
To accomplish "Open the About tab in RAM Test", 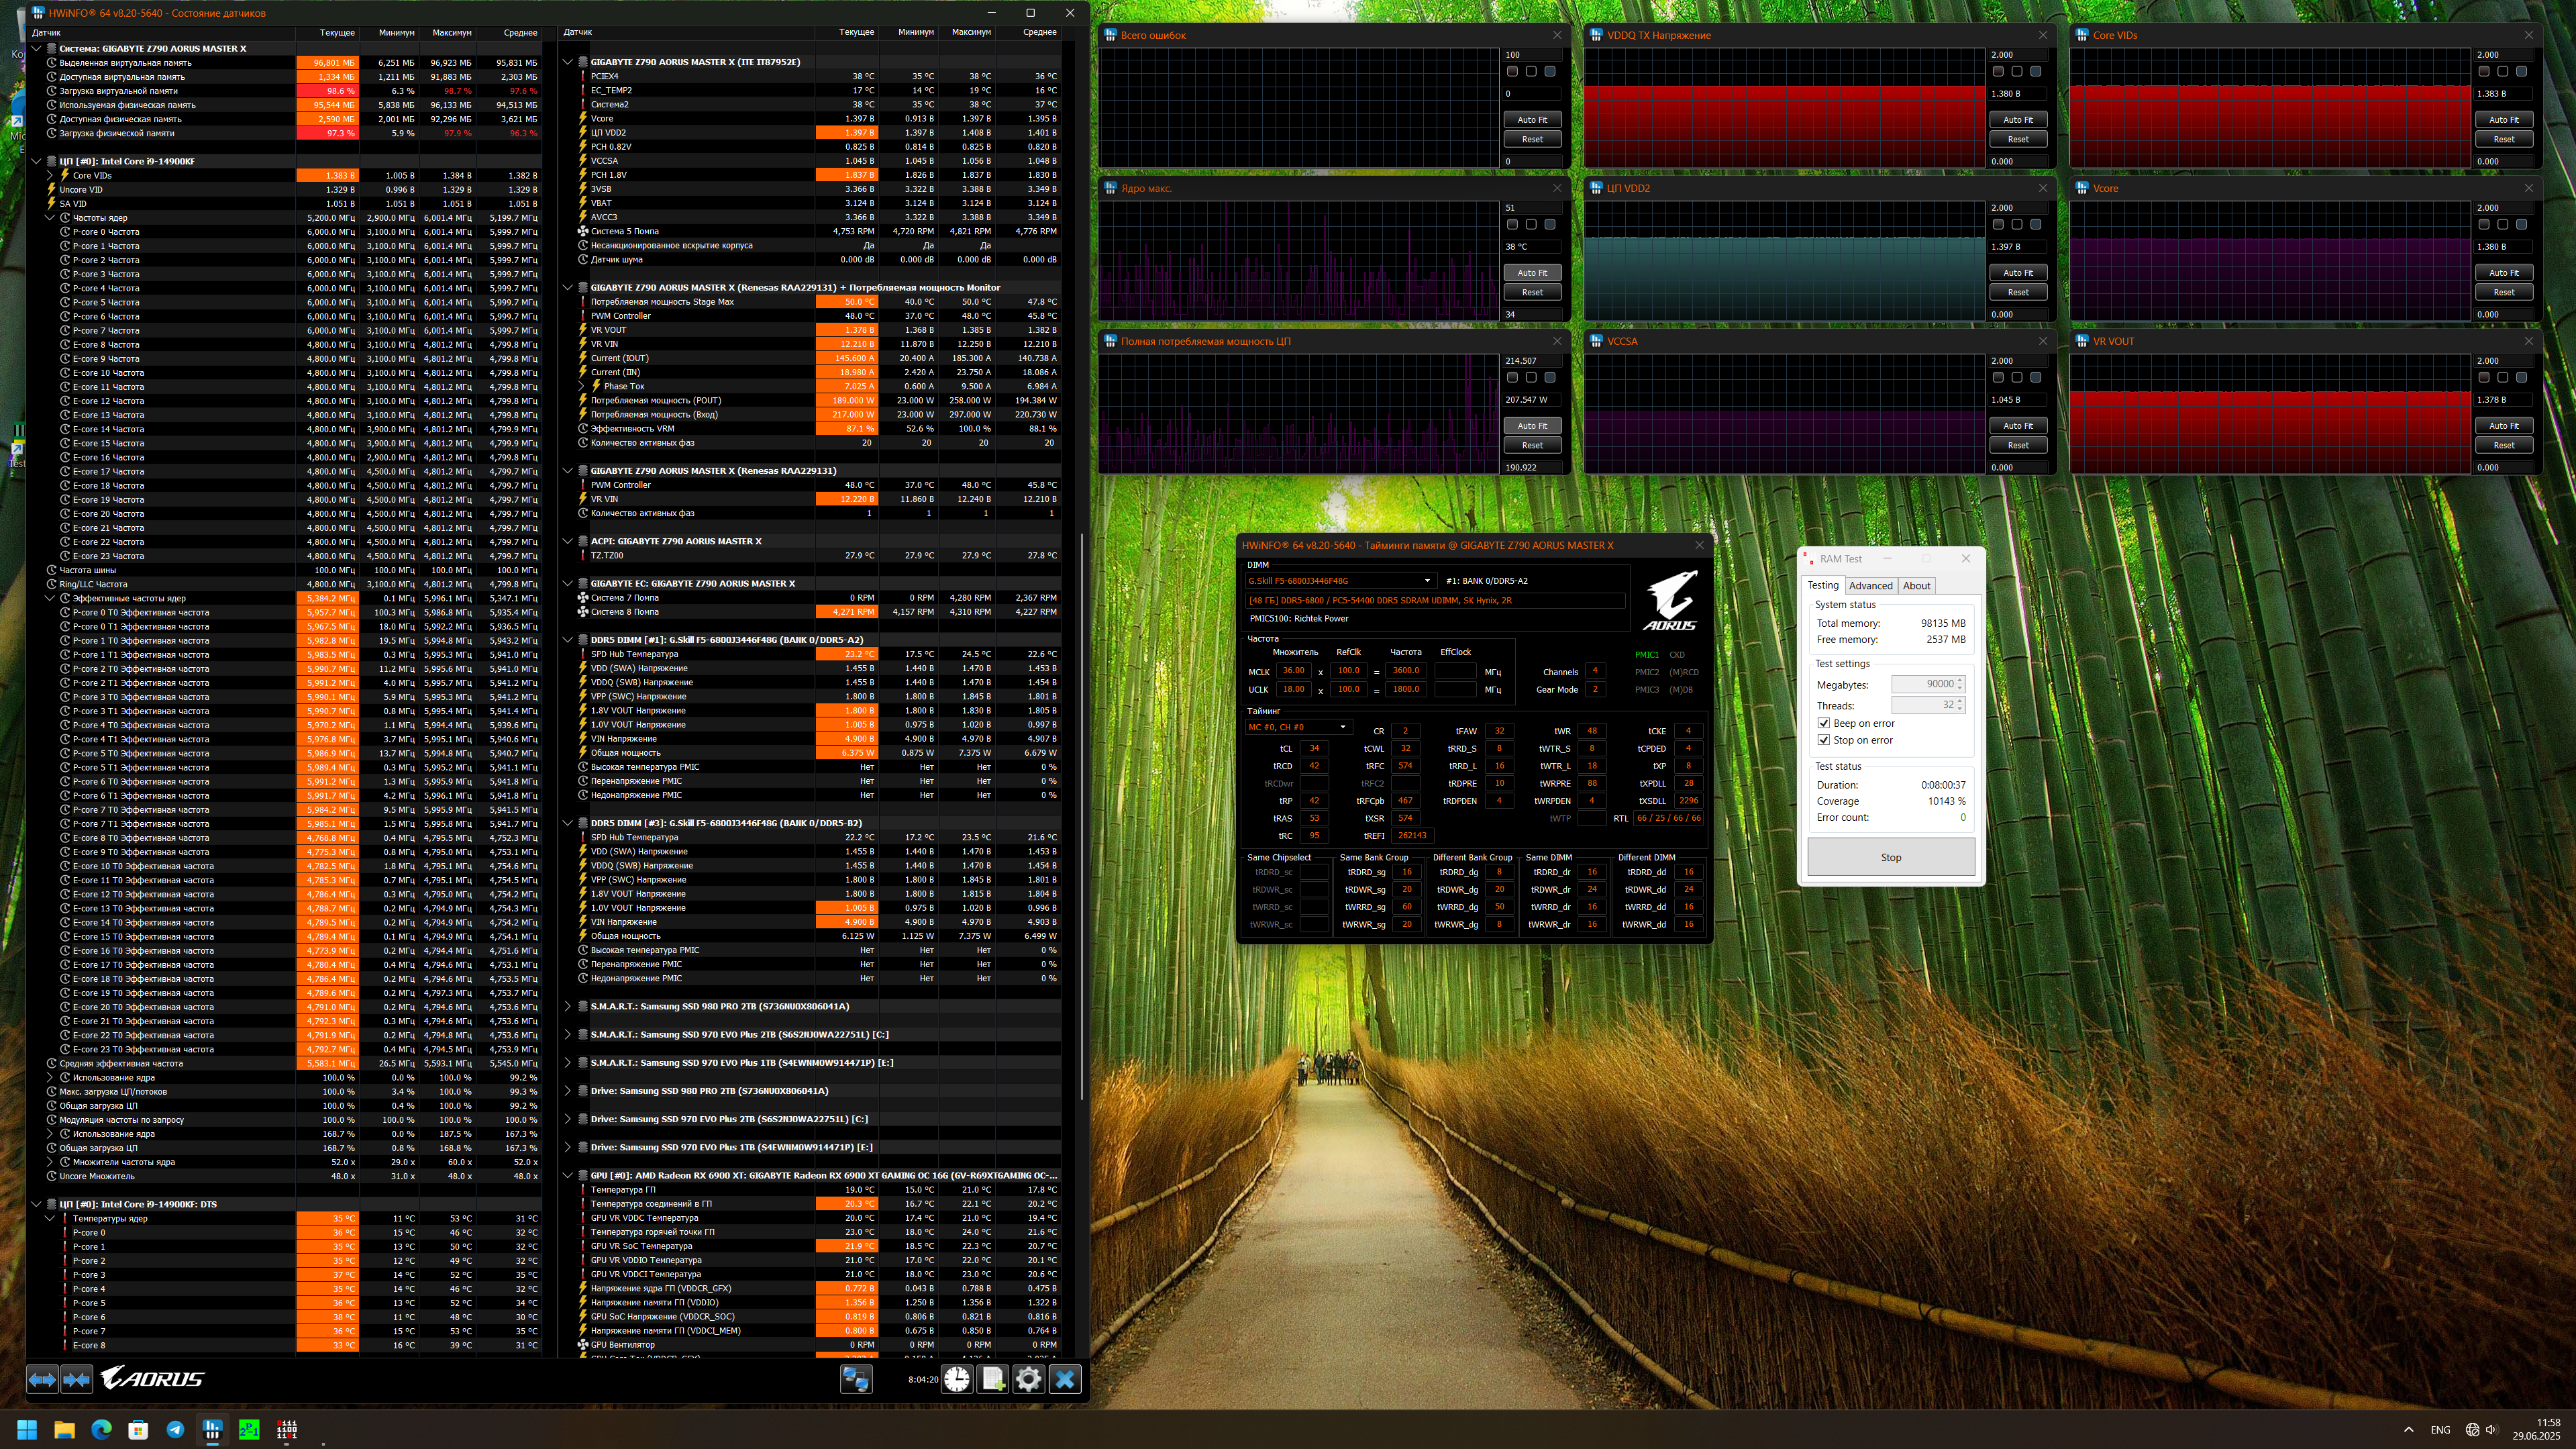I will click(1916, 586).
